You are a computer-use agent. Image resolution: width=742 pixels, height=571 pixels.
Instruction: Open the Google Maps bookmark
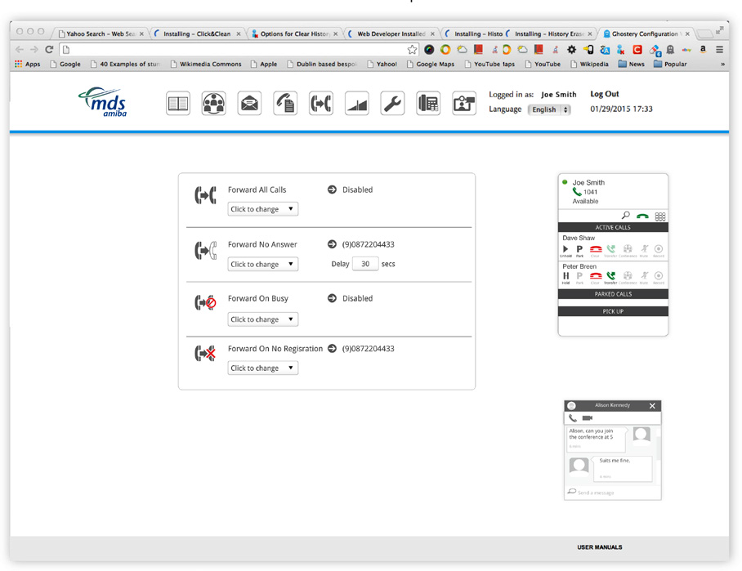pos(431,64)
